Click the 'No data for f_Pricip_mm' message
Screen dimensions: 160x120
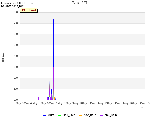pyautogui.click(x=17, y=3)
